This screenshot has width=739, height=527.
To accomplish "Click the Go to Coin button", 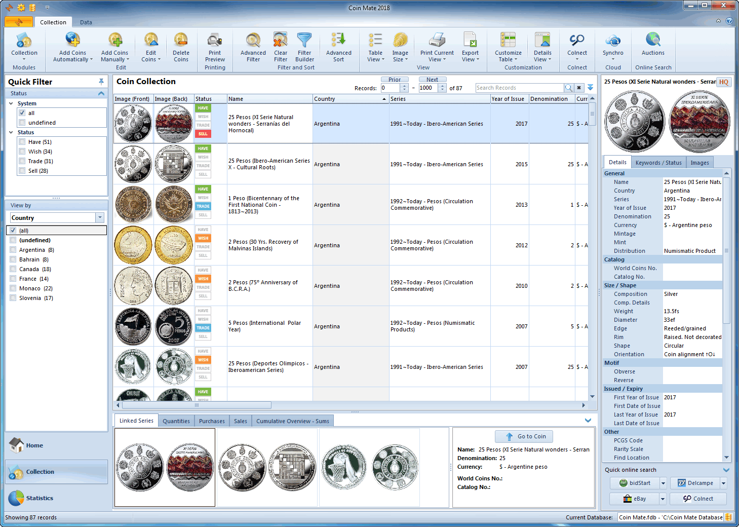I will pyautogui.click(x=524, y=436).
